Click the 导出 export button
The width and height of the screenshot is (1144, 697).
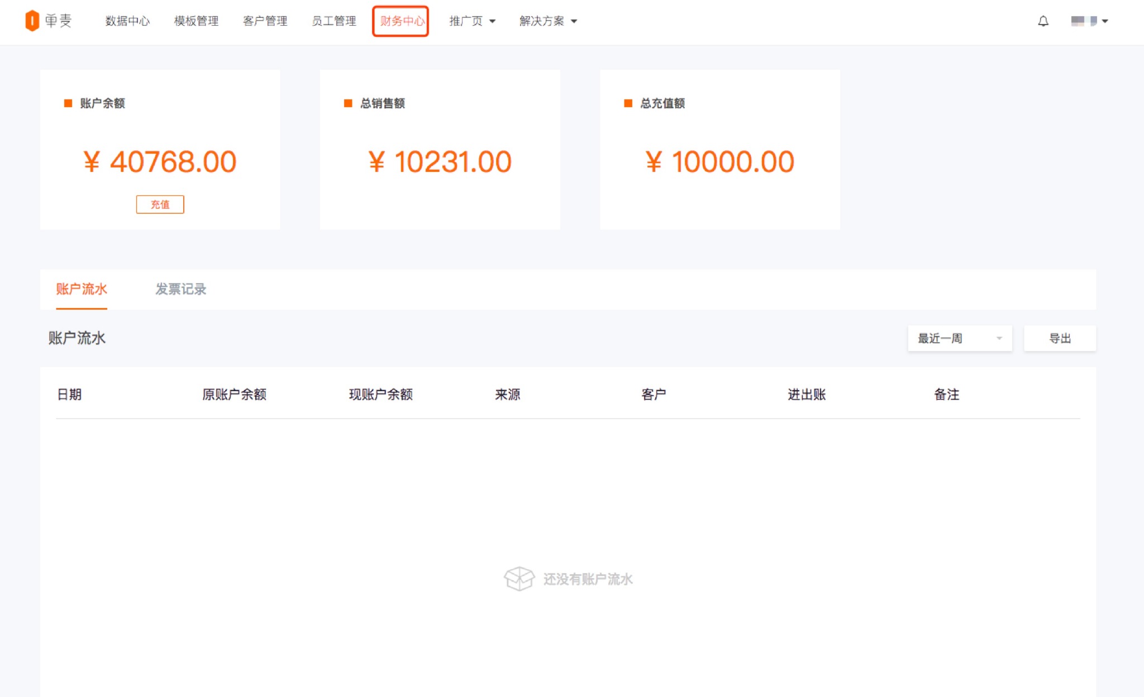coord(1060,338)
